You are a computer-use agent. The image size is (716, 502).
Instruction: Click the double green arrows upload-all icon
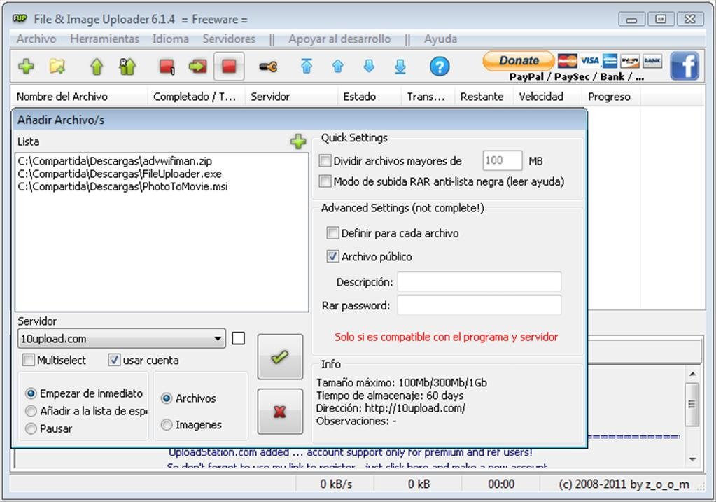[127, 67]
